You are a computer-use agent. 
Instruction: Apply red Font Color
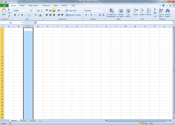[x=40, y=15]
